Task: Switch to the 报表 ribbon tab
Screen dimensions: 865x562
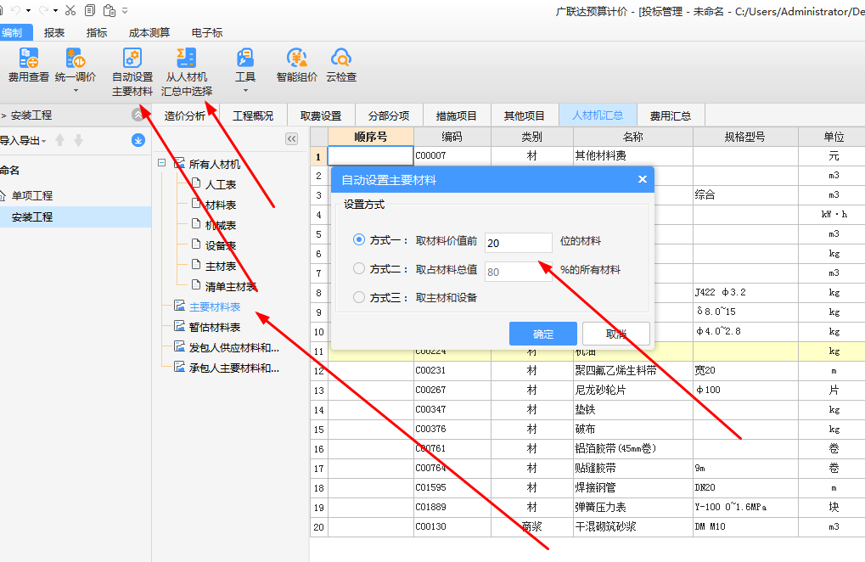Action: tap(54, 32)
